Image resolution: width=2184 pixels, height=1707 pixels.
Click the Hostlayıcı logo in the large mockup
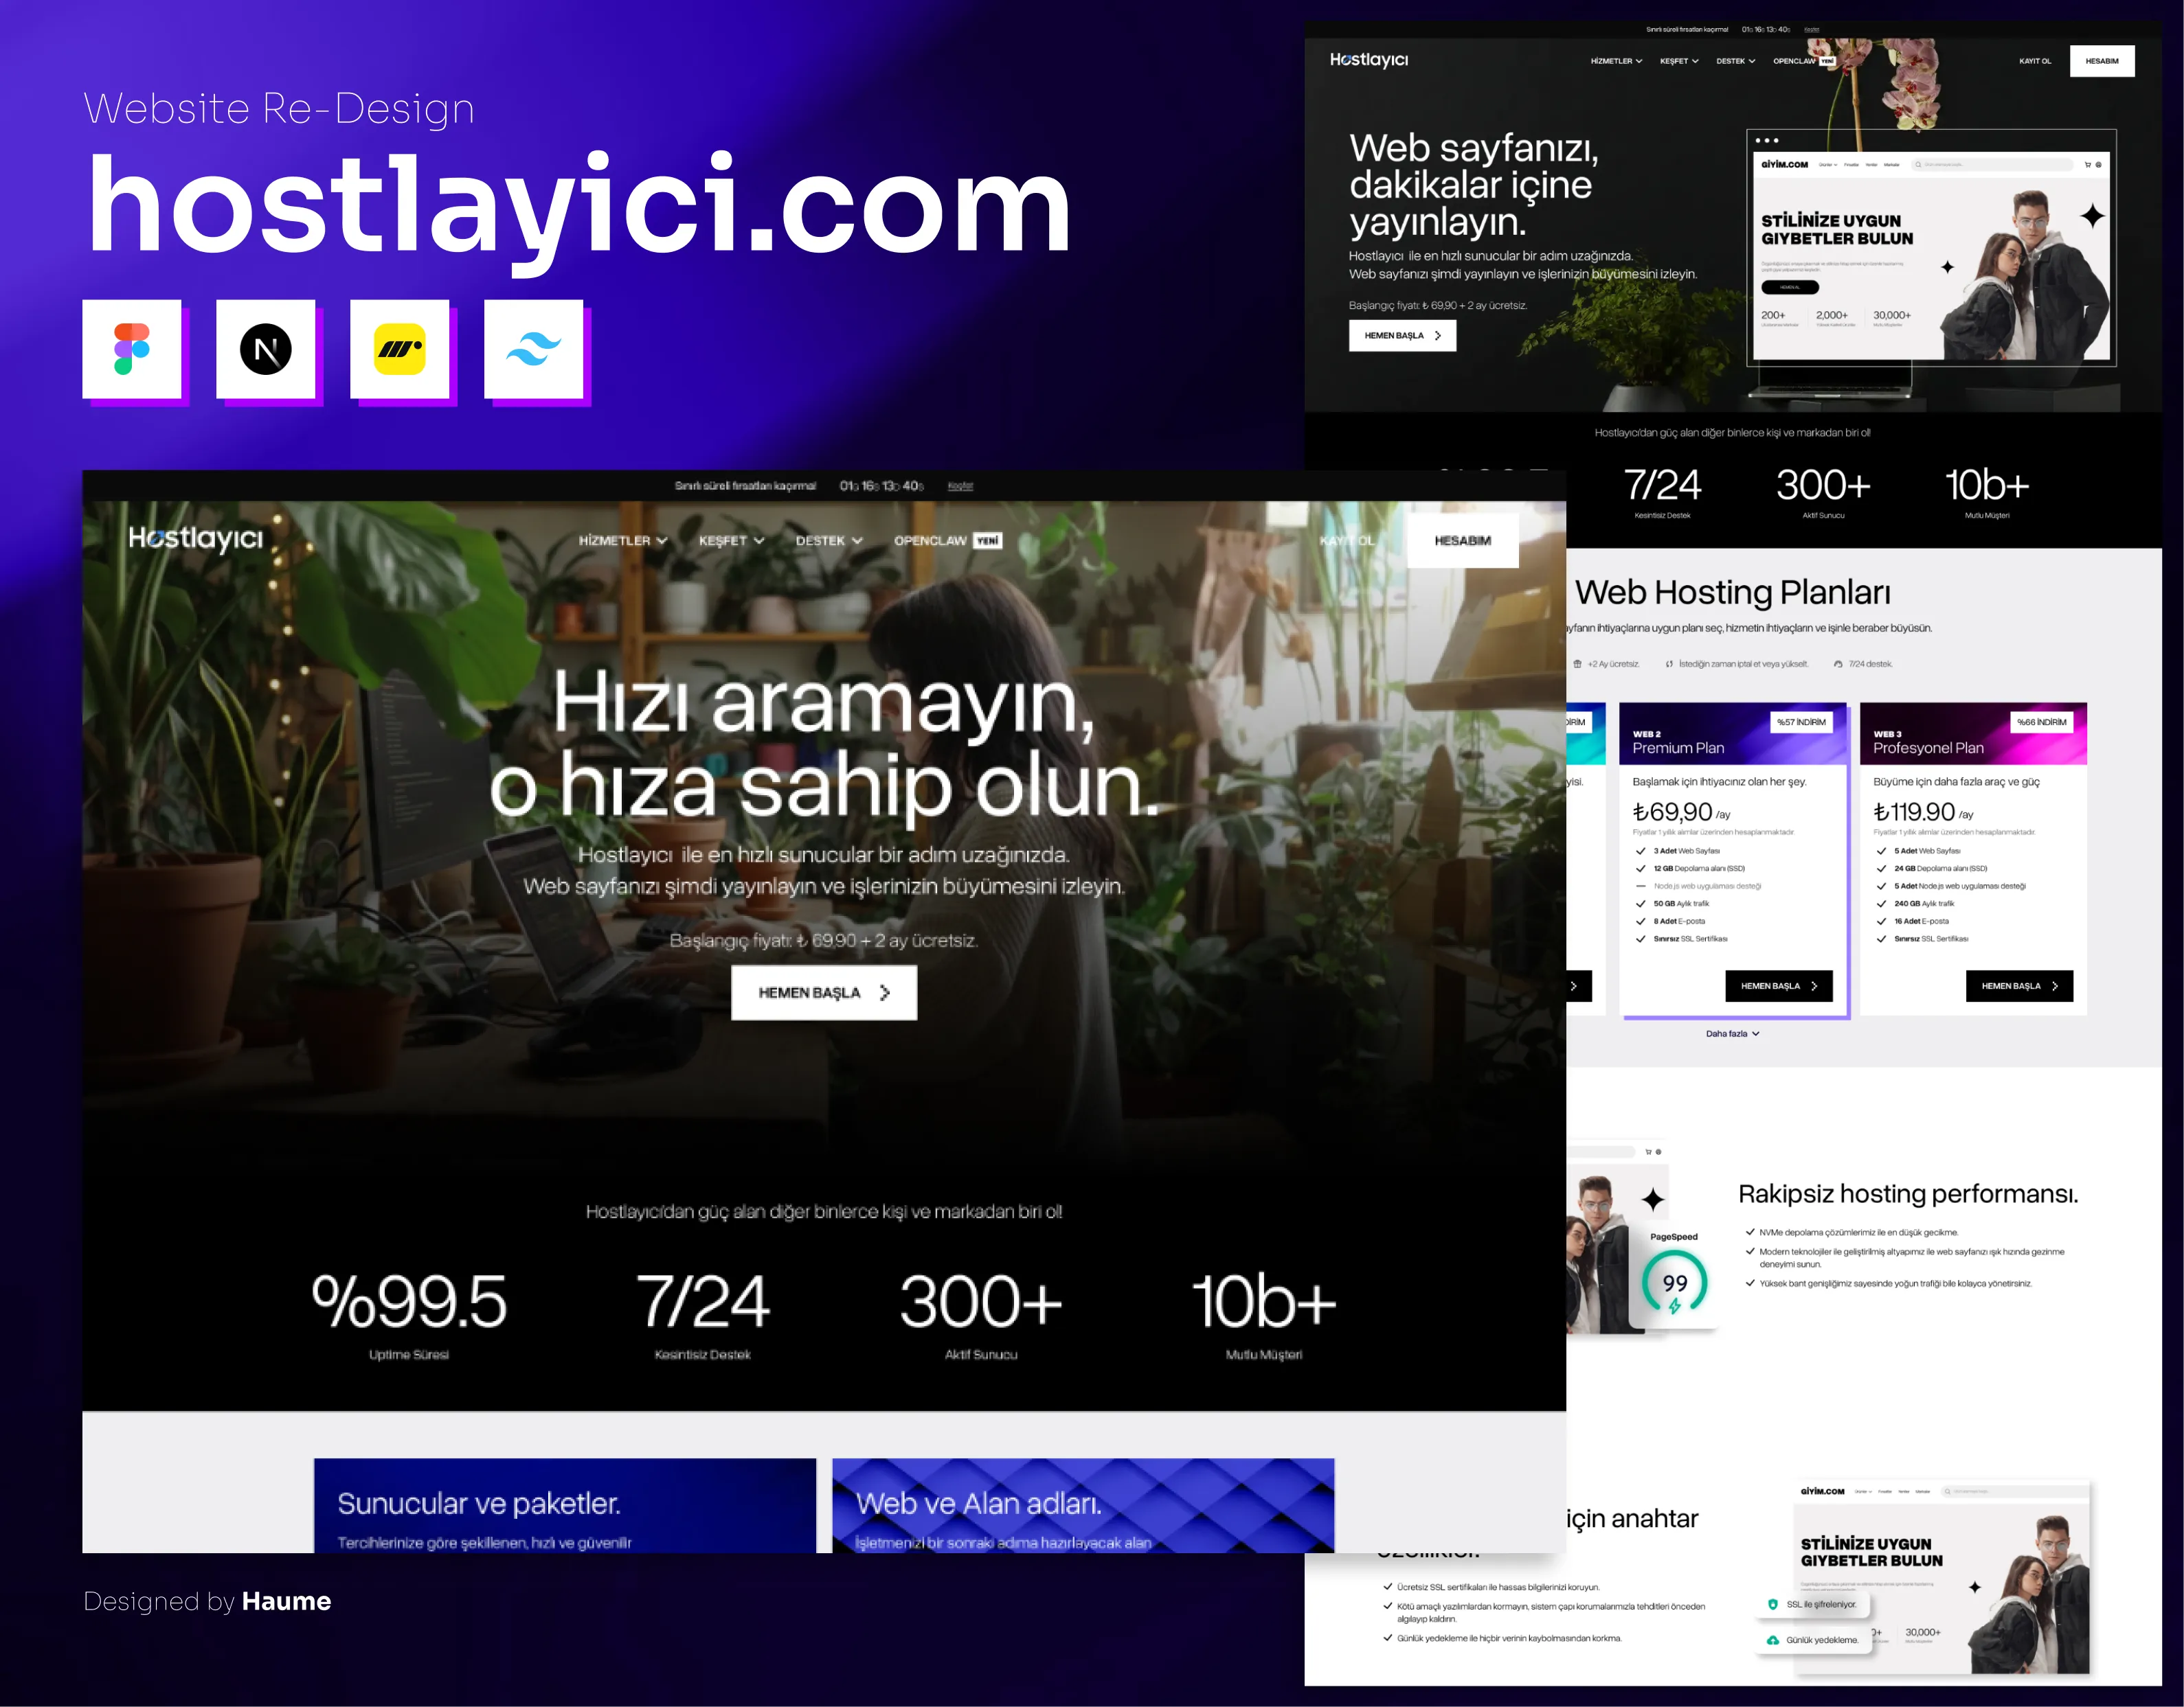(x=196, y=539)
